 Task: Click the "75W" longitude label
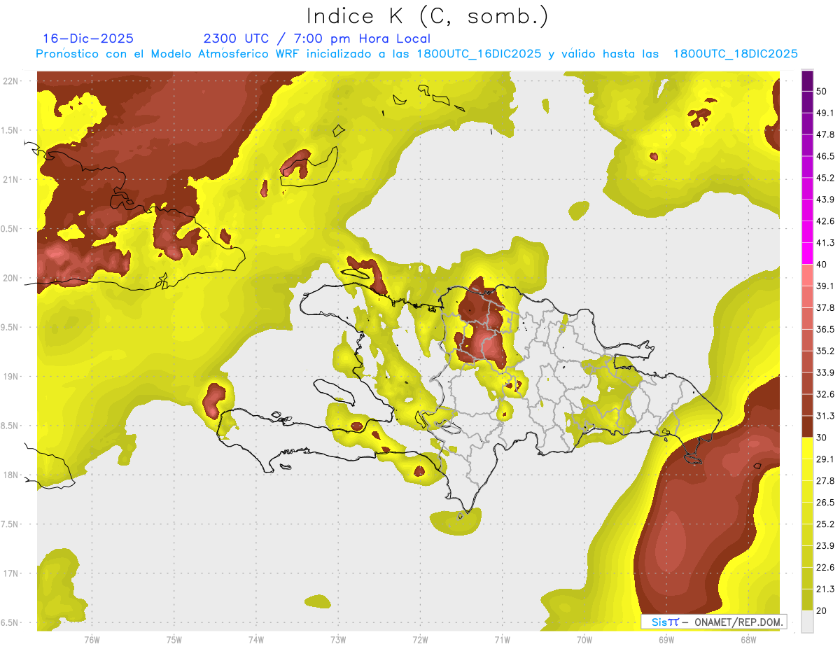(x=174, y=640)
